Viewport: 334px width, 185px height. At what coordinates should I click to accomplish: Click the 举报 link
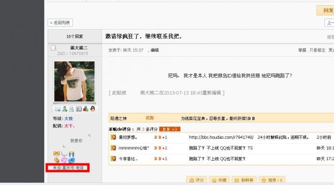pyautogui.click(x=302, y=50)
